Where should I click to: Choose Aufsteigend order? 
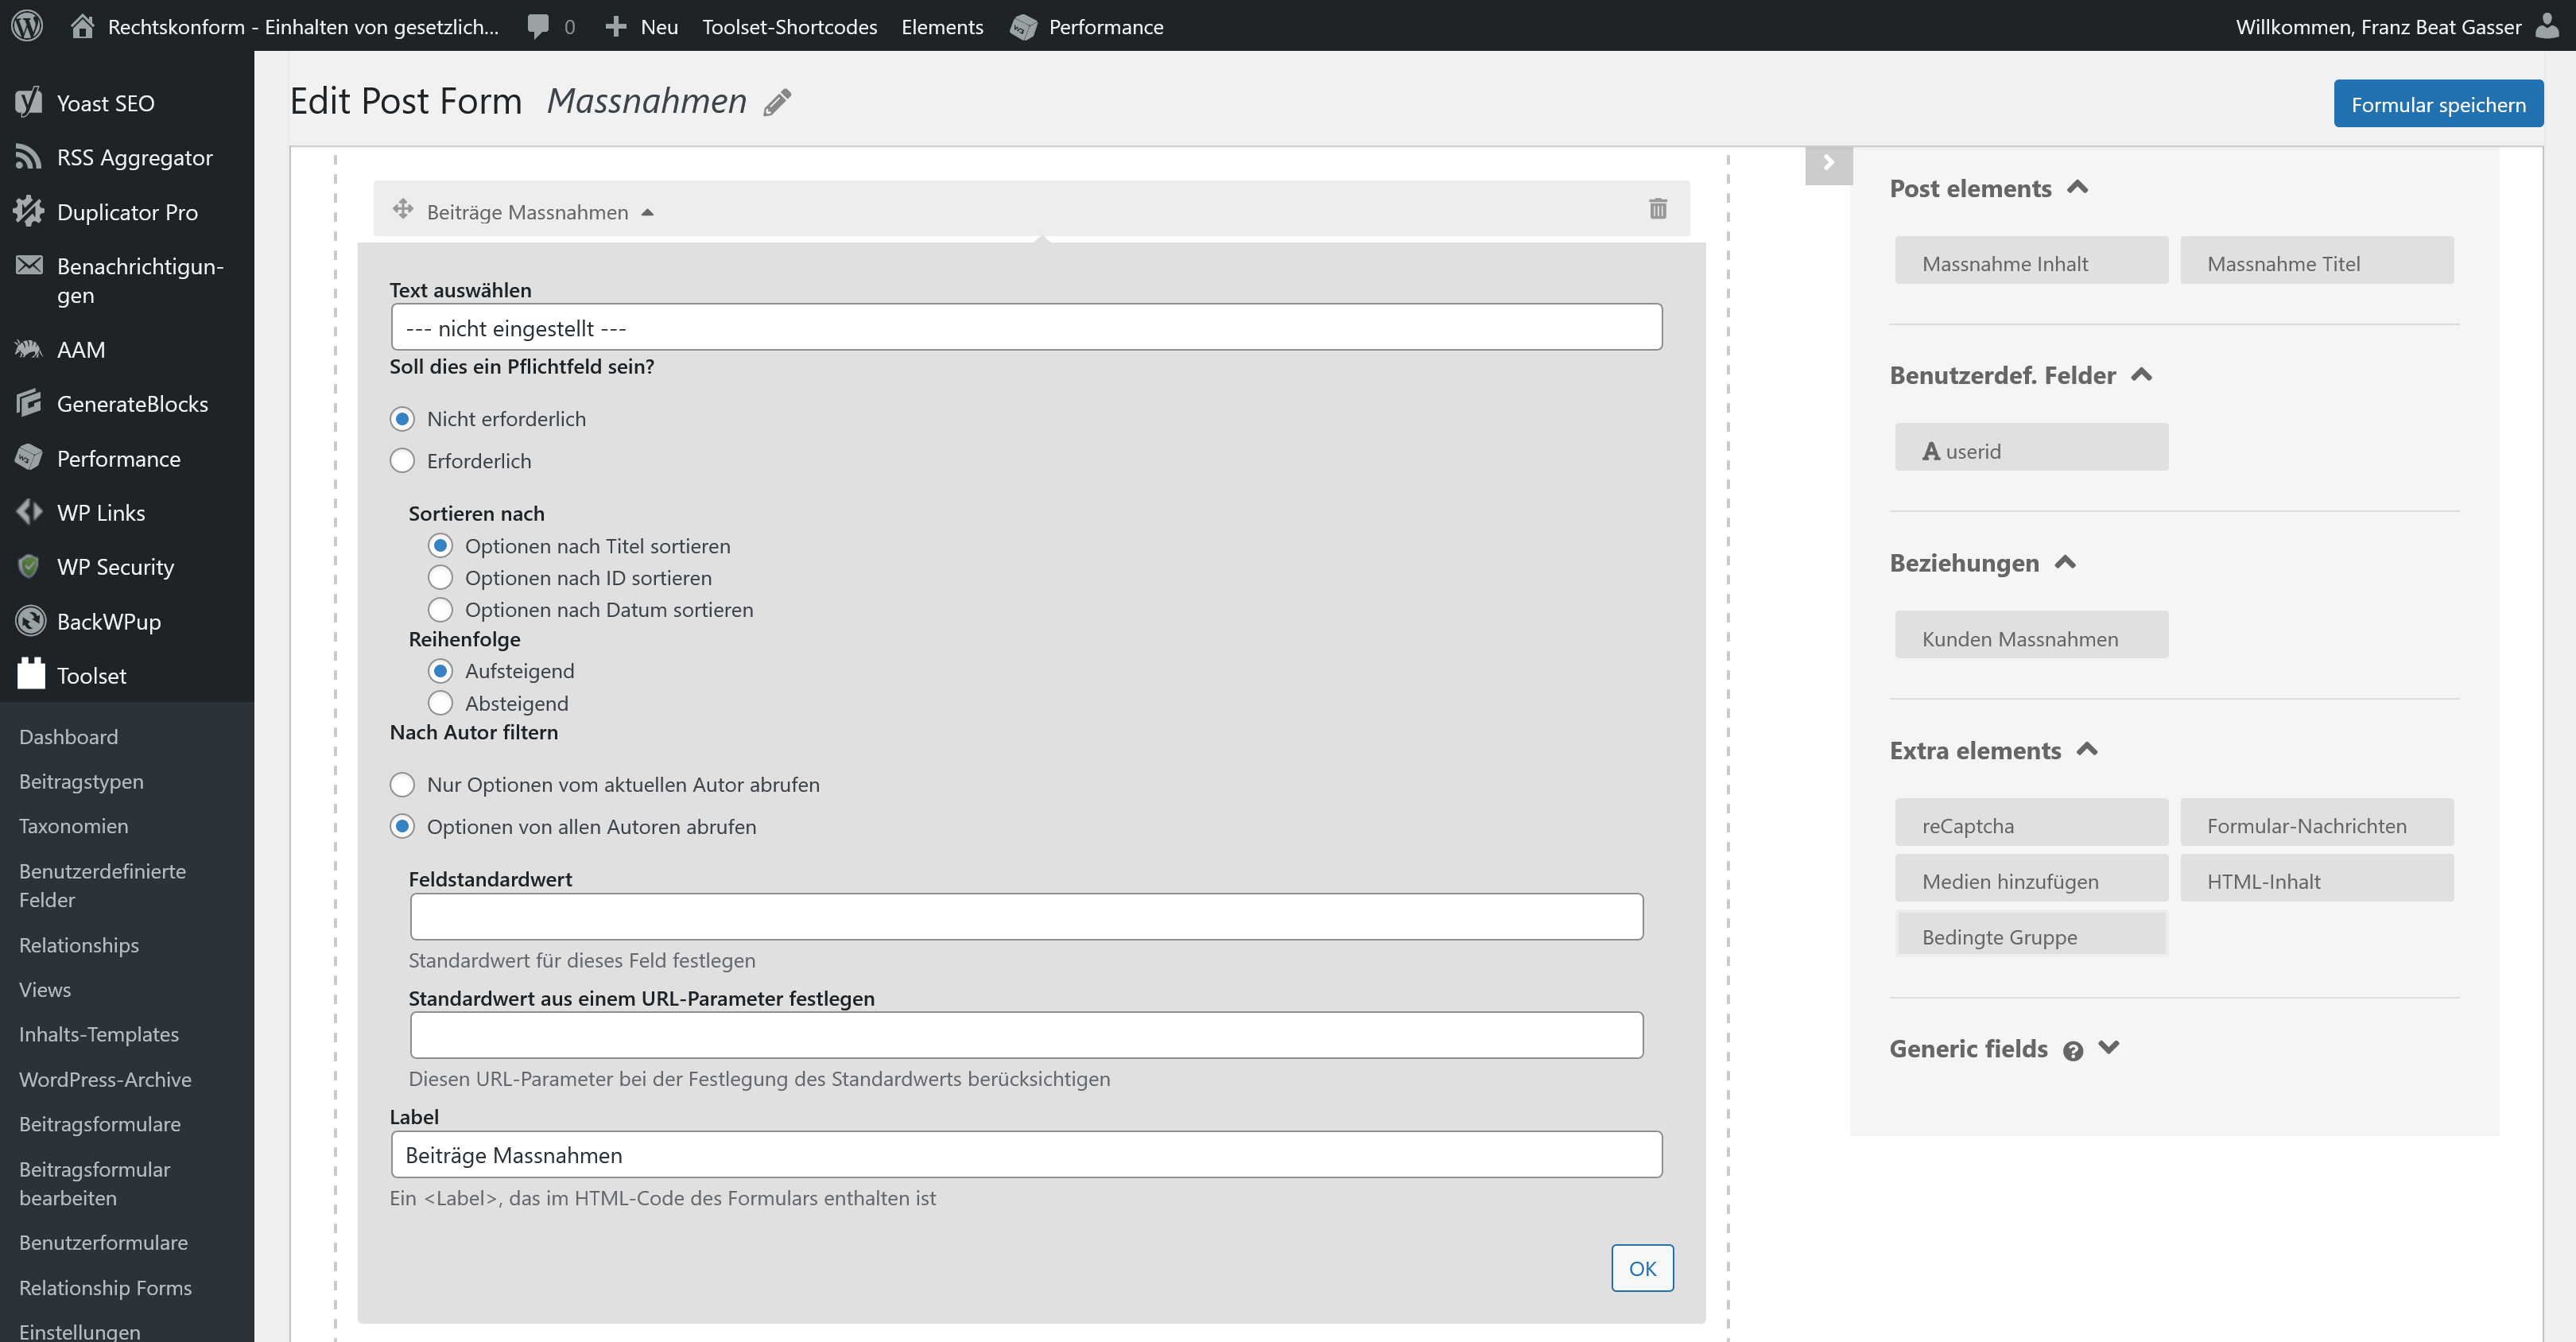(440, 670)
